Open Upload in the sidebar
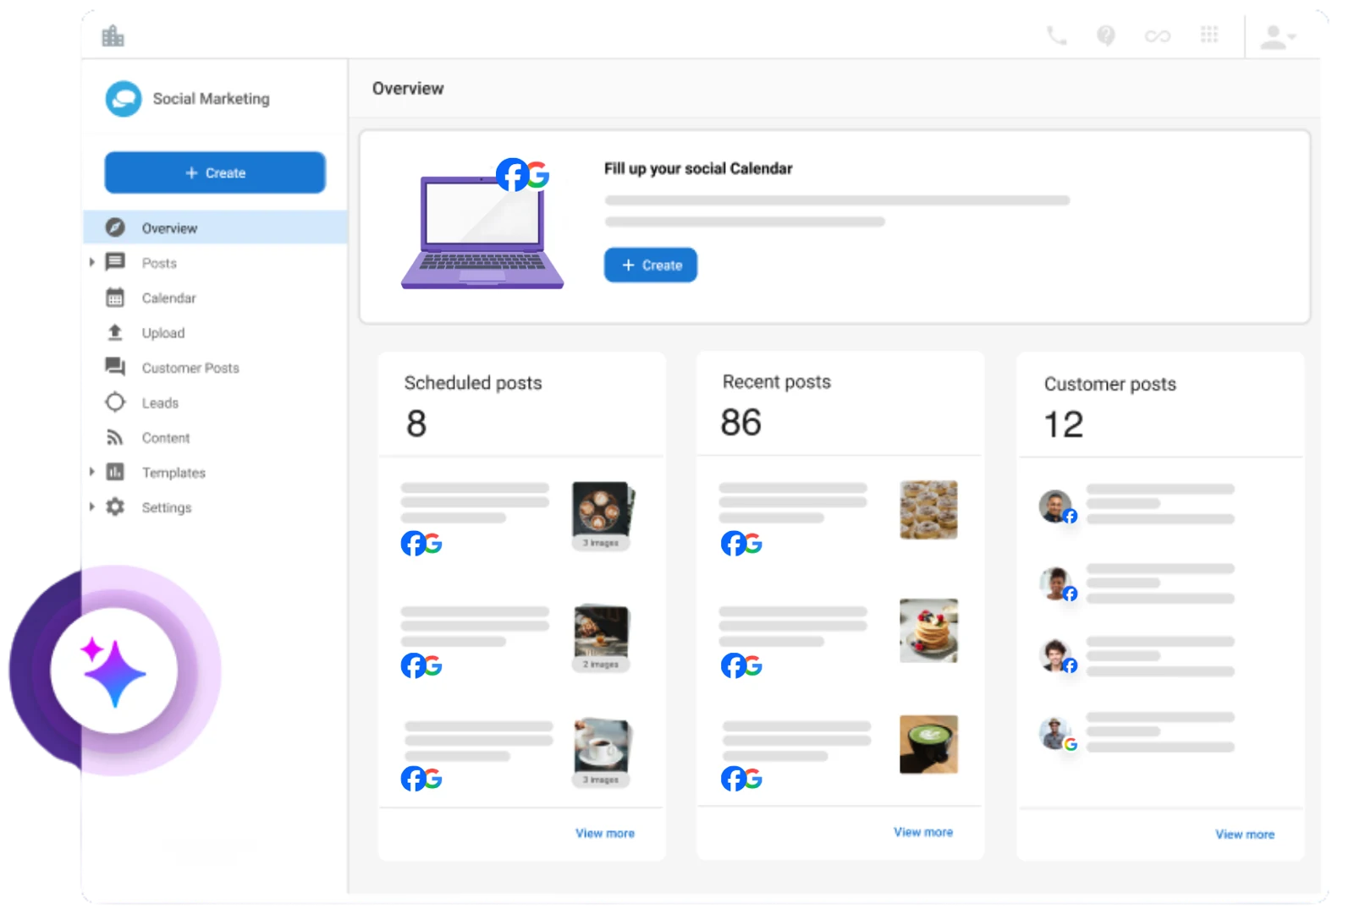Viewport: 1354px width, 914px height. tap(163, 333)
